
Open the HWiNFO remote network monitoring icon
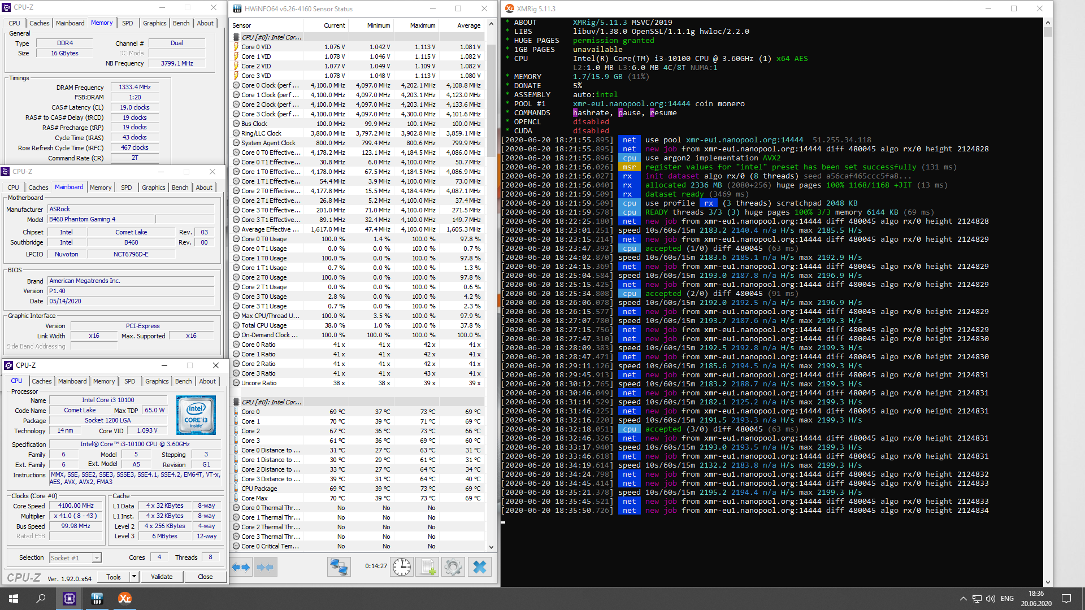[x=339, y=567]
